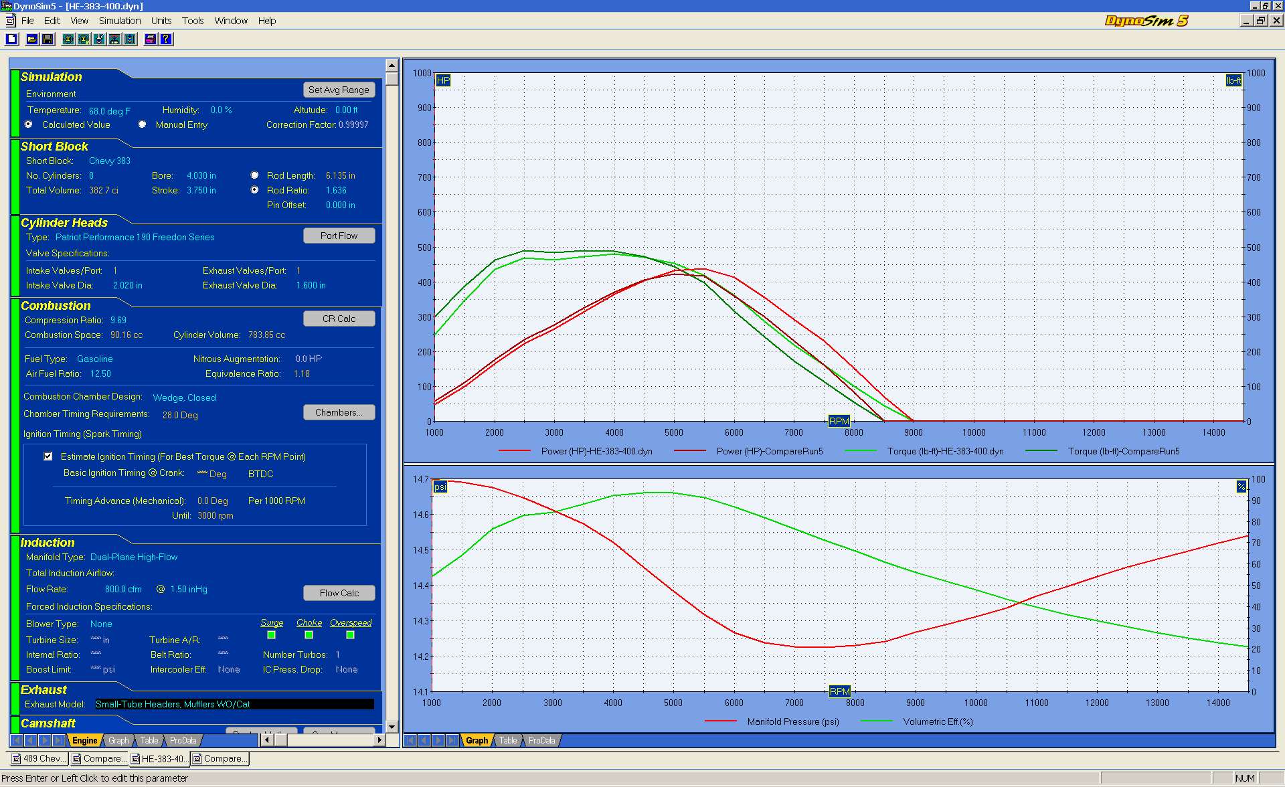Open the Window menu

231,21
